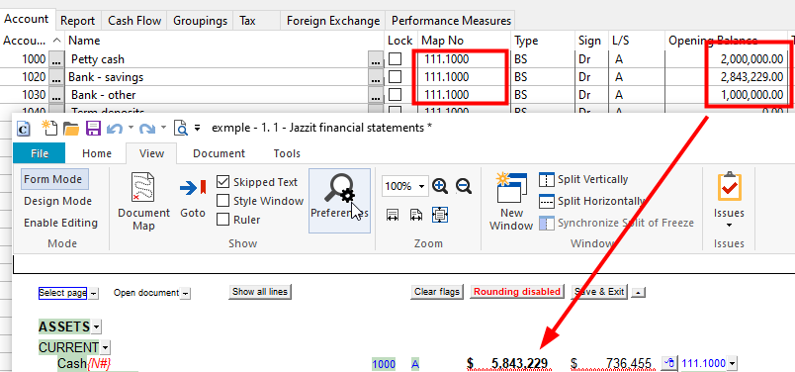The image size is (795, 372).
Task: Click Split Horizontally
Action: coord(591,201)
